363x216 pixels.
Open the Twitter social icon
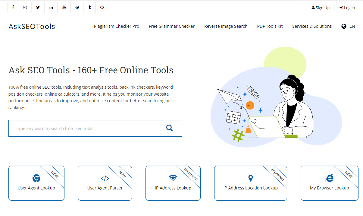(38, 8)
